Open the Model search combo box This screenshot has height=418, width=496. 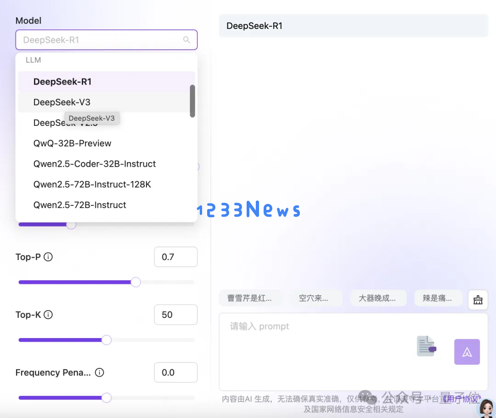[x=107, y=40]
